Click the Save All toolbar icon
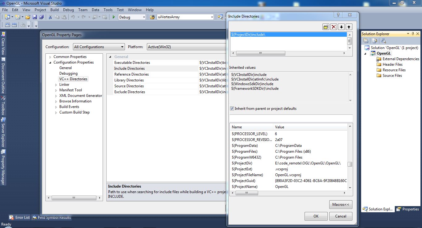This screenshot has height=228, width=422. pos(41,17)
